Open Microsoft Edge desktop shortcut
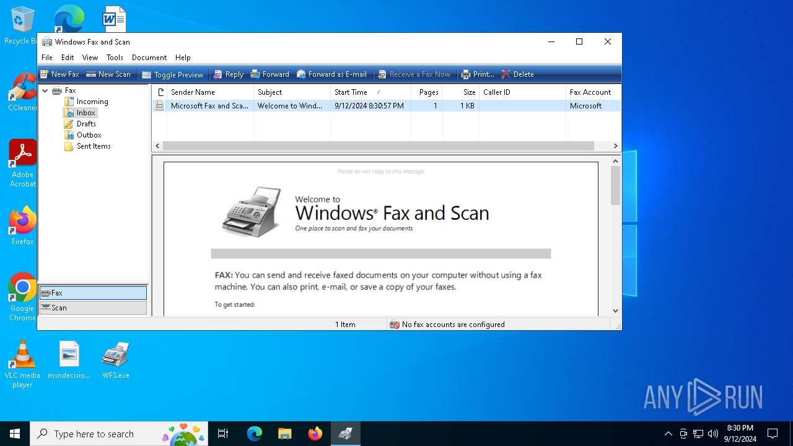 point(69,19)
